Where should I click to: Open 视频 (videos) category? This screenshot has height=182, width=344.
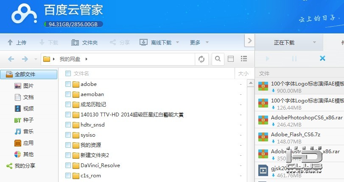(24, 108)
